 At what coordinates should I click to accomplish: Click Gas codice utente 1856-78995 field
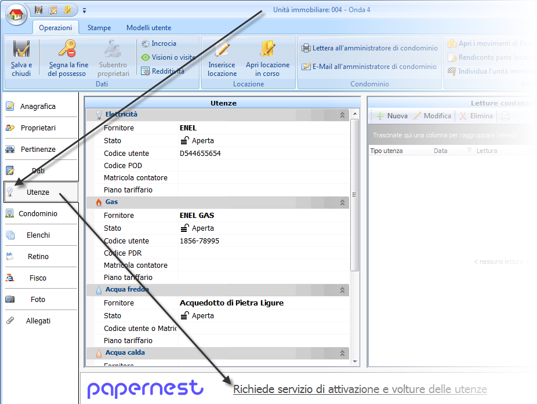click(x=263, y=241)
